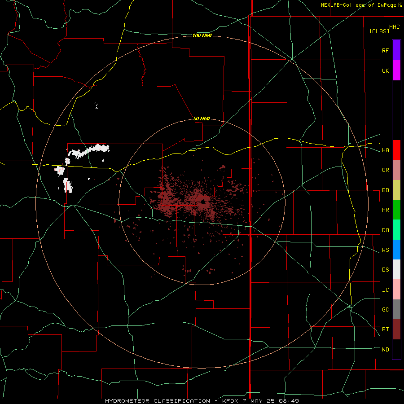Click the IC pink legend color swatch

396,290
